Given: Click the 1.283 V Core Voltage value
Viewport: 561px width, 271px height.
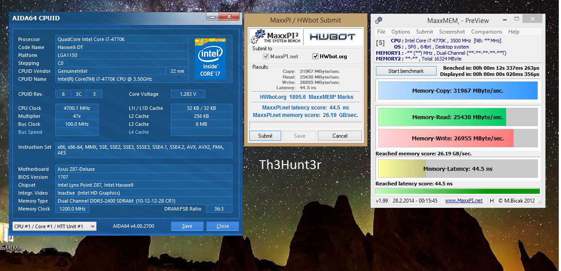Looking at the screenshot, I should point(189,94).
